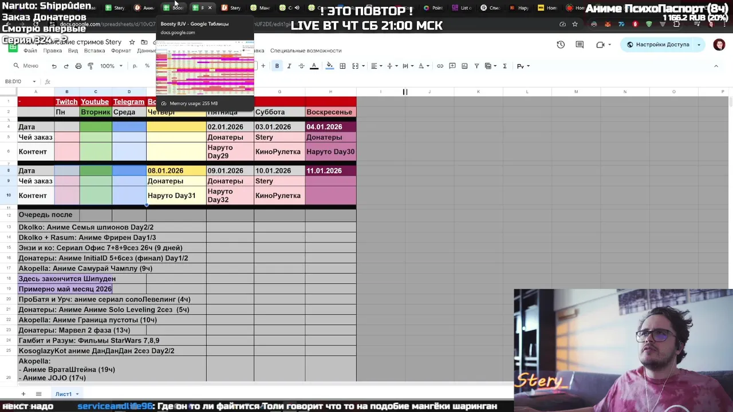Insert a chart using the toolbar icon
Screen dimensions: 733x412
tap(464, 66)
